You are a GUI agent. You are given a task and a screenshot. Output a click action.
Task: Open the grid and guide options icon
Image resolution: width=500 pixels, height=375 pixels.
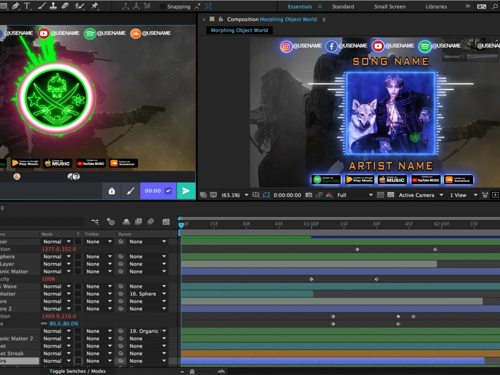coord(255,195)
